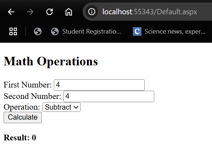Click the Math Operations heading
This screenshot has width=212, height=145.
51,61
